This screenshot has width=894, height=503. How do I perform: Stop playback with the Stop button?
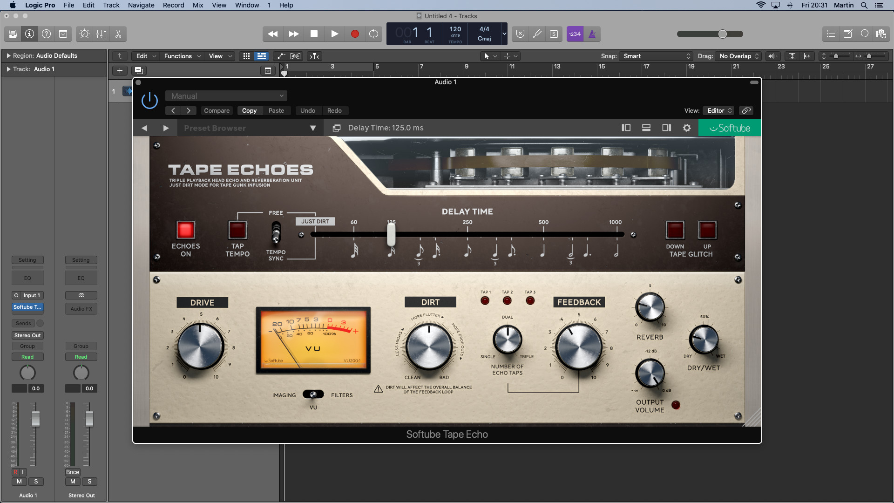[x=314, y=34]
